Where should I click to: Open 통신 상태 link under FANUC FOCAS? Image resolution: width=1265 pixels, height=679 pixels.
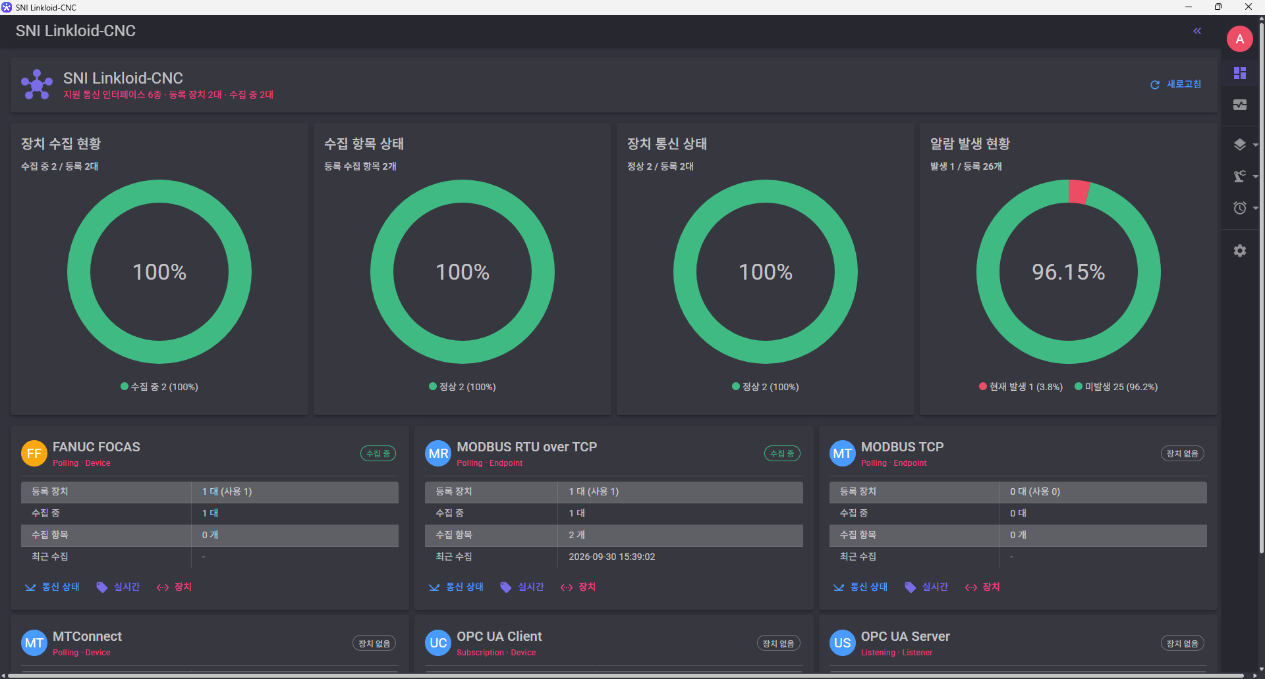point(53,587)
